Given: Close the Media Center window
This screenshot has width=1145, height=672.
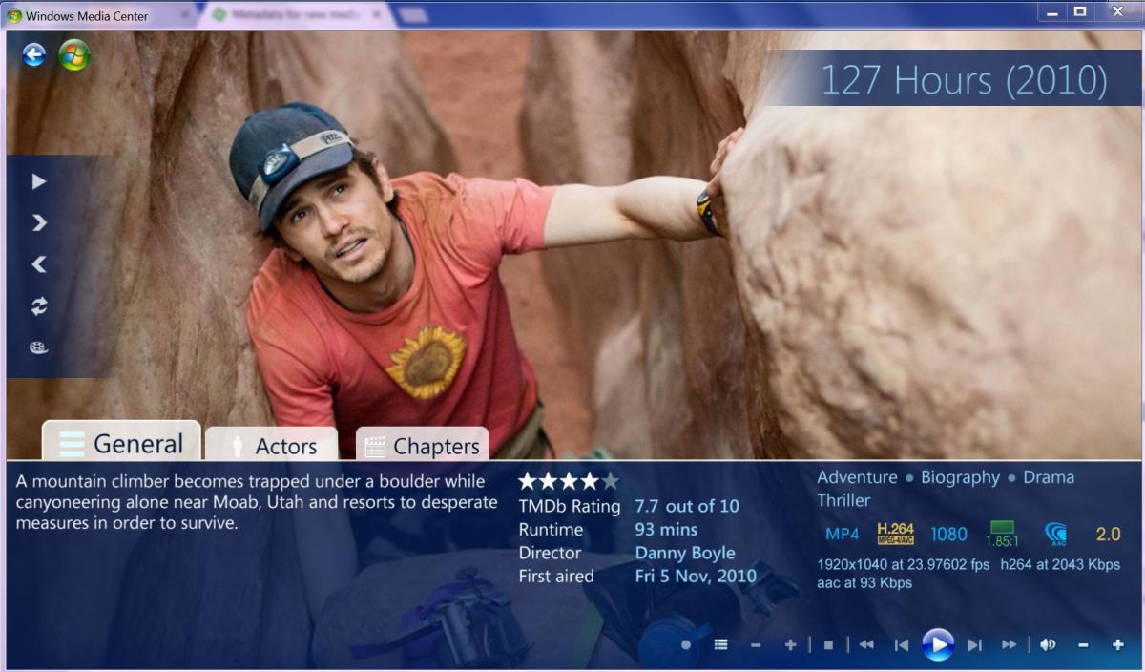Looking at the screenshot, I should [x=1117, y=12].
